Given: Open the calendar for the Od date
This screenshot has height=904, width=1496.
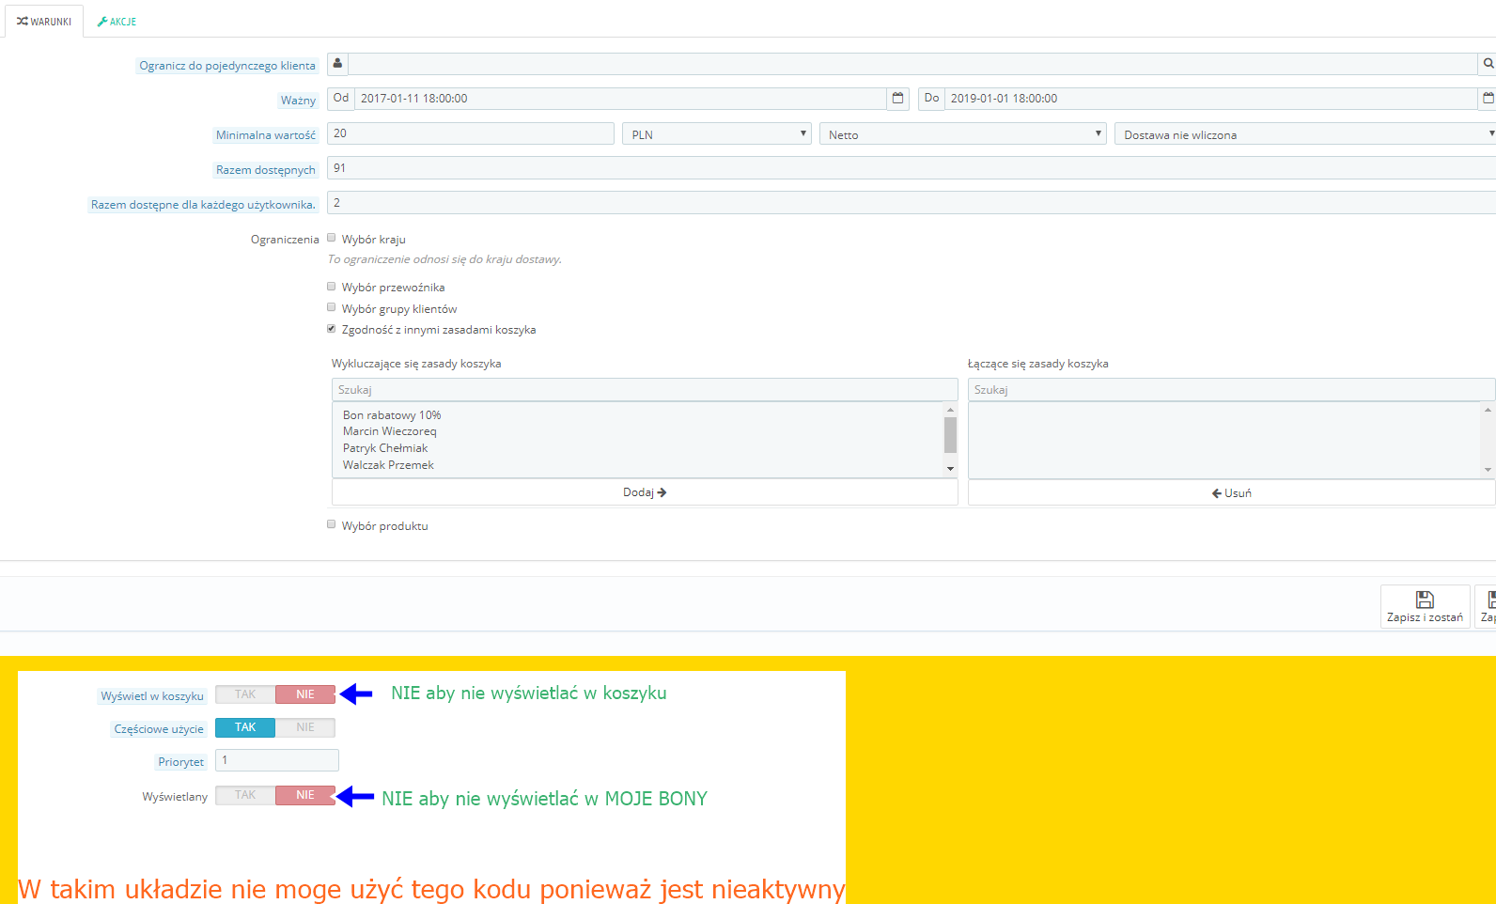Looking at the screenshot, I should 897,99.
